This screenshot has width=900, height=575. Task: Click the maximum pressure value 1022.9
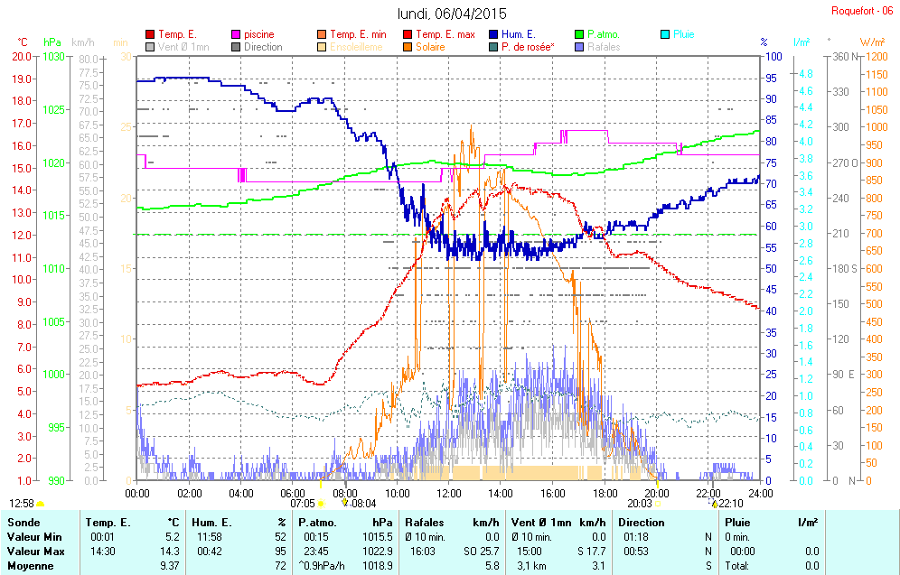tap(378, 552)
